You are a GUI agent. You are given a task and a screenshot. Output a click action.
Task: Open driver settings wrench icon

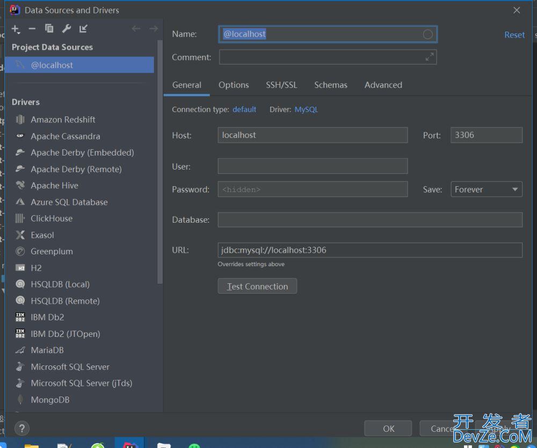67,28
